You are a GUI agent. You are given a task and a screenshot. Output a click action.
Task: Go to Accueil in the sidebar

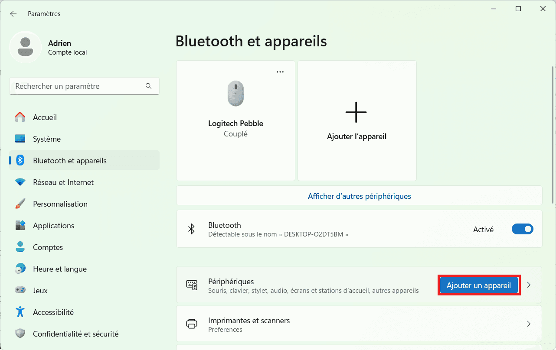pos(84,117)
